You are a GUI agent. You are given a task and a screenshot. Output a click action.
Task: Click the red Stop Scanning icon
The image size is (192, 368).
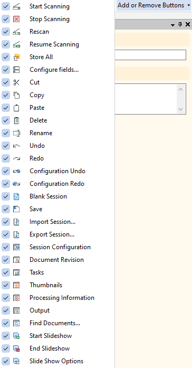[16, 19]
